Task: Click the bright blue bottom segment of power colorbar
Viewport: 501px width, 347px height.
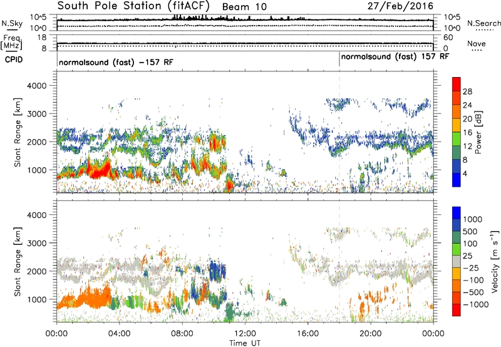Action: click(x=457, y=180)
